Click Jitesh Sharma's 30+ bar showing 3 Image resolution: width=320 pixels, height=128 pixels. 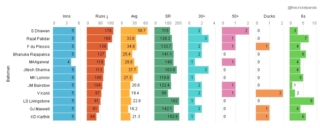(x=198, y=70)
